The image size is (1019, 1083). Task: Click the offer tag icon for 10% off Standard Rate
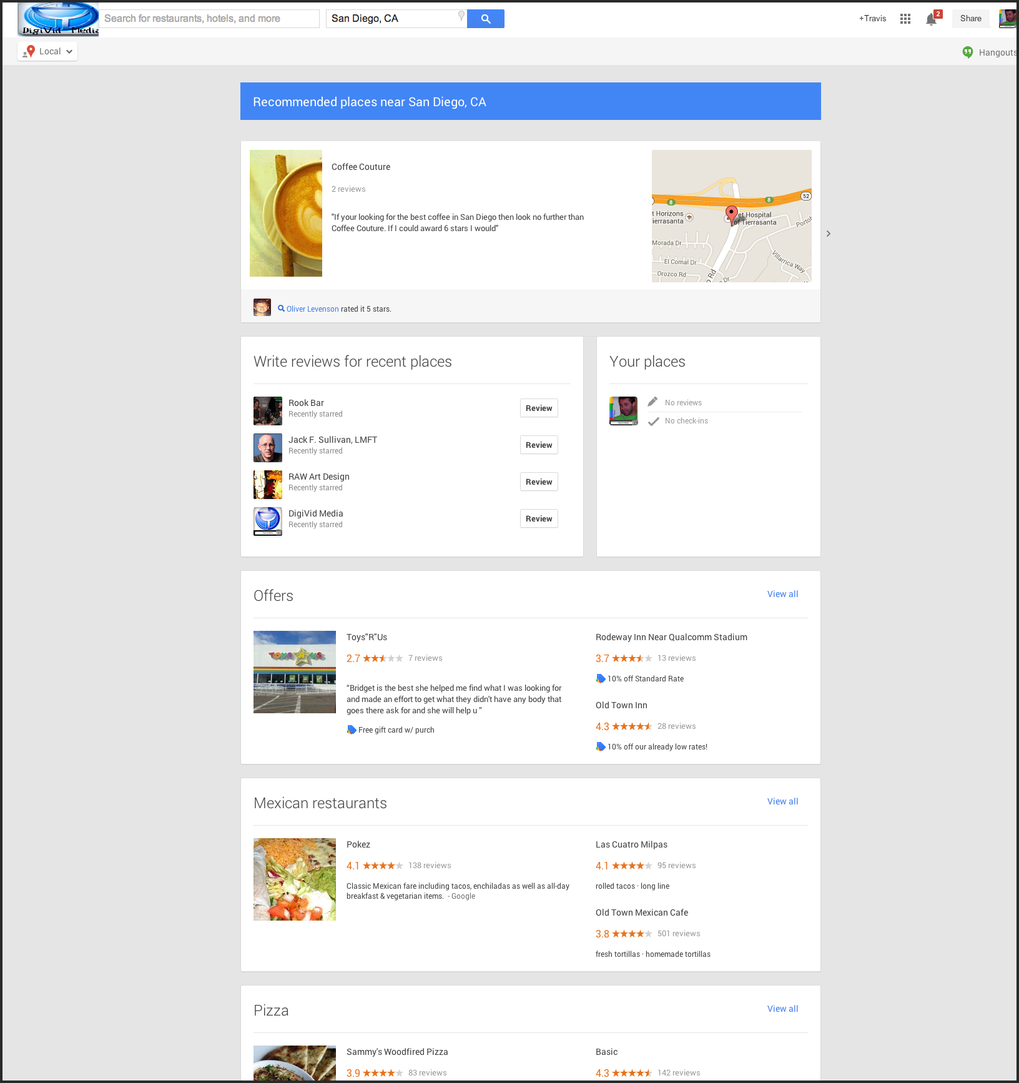pos(601,678)
